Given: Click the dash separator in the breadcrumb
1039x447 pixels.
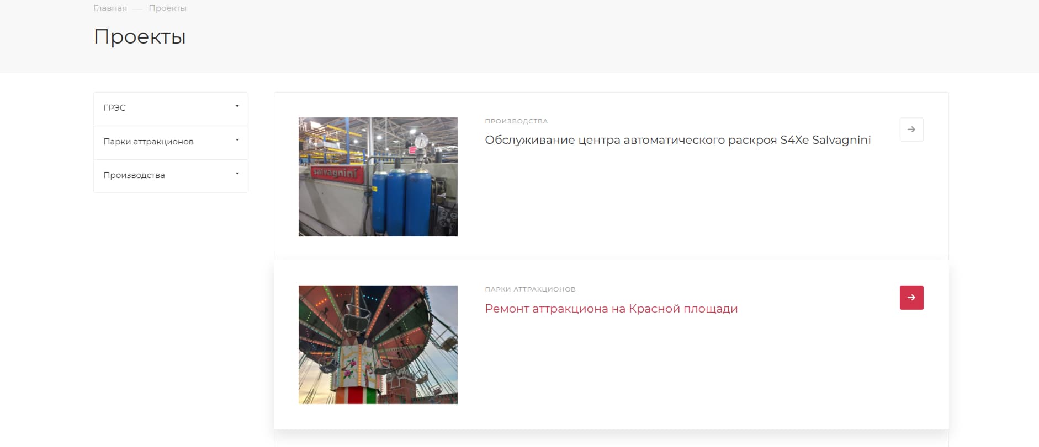Looking at the screenshot, I should tap(137, 9).
